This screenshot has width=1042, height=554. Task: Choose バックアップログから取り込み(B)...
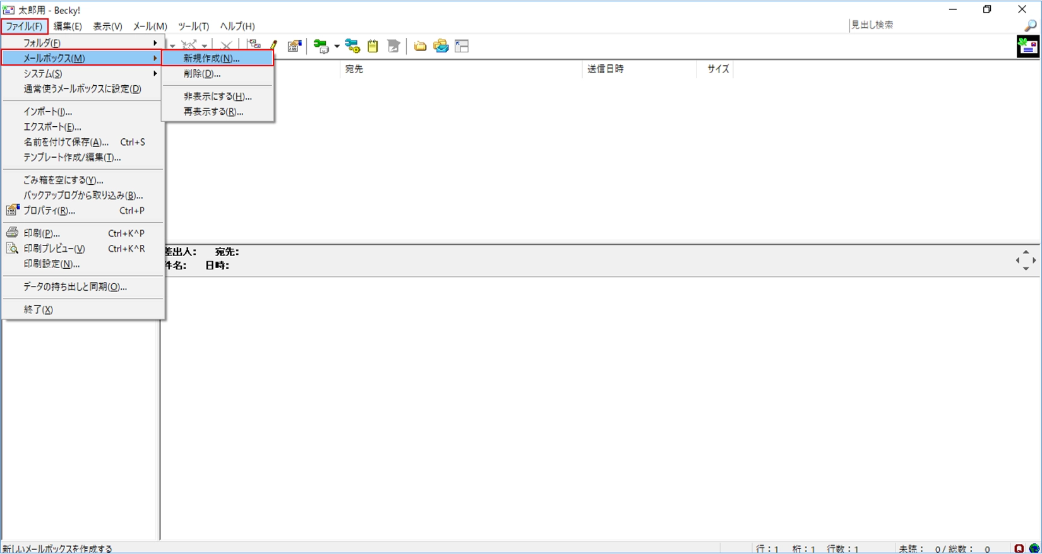point(82,195)
